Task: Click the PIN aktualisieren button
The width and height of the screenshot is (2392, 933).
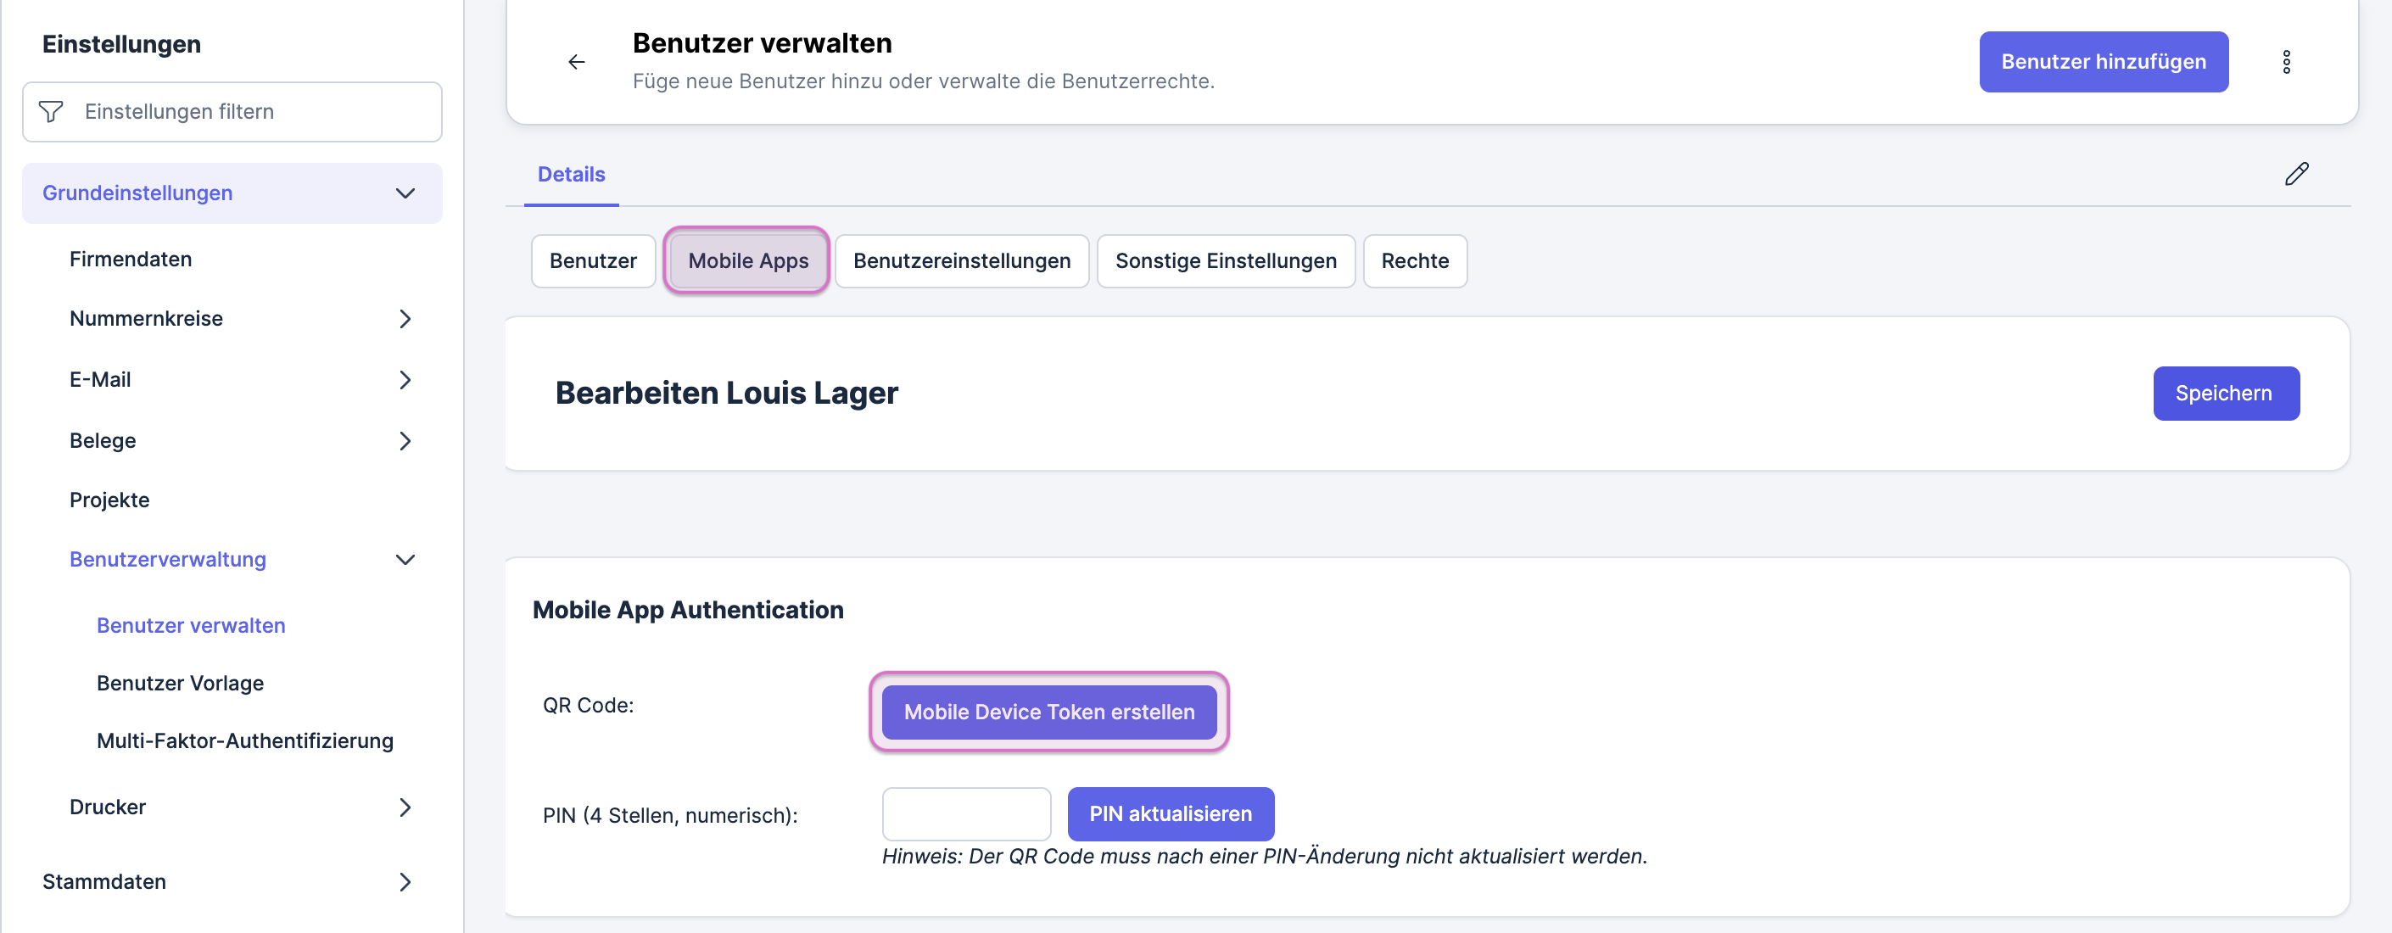Action: coord(1170,814)
